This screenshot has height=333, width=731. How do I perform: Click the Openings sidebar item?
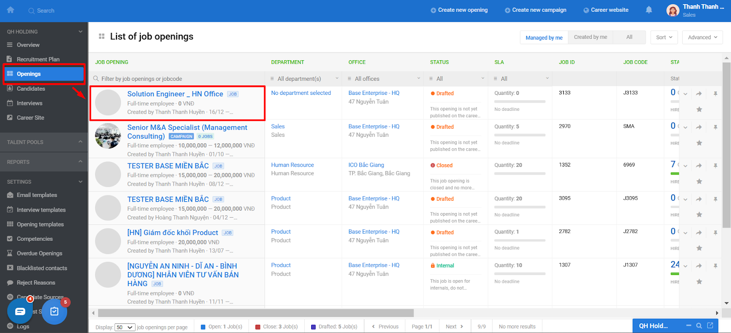tap(44, 74)
